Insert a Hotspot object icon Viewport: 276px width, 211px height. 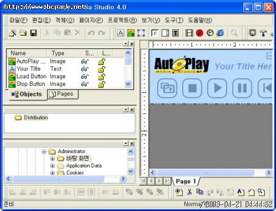coord(141,33)
